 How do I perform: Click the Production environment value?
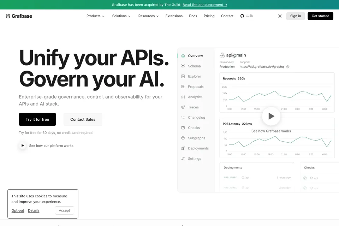227,67
